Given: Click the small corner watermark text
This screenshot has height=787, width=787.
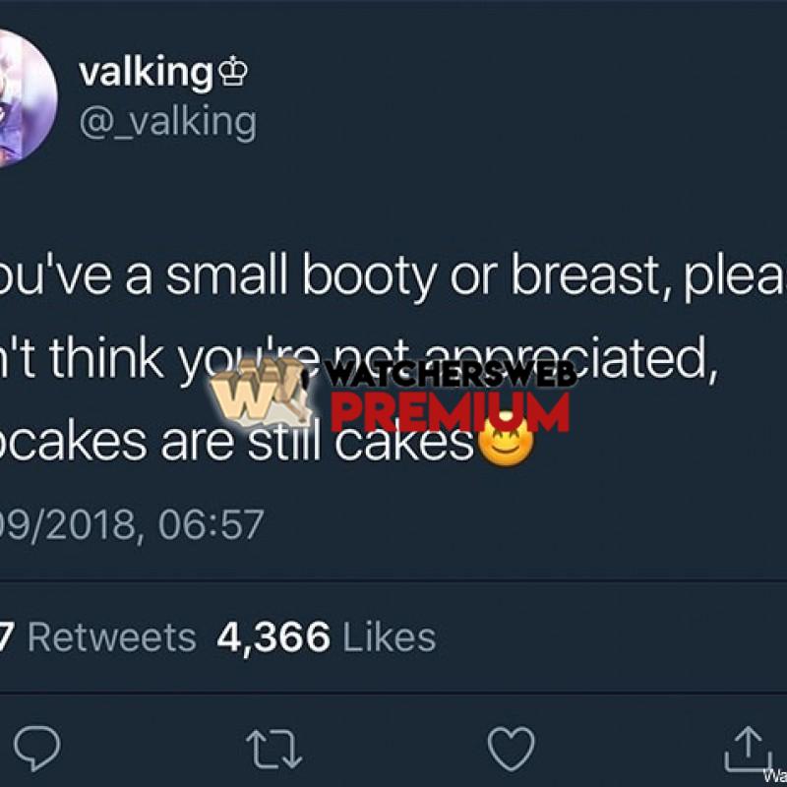Looking at the screenshot, I should tap(775, 775).
